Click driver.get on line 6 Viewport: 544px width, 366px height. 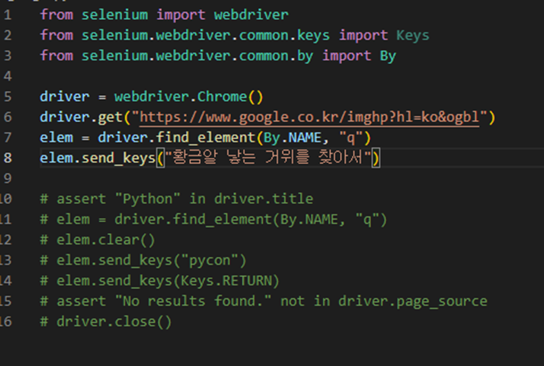click(81, 117)
